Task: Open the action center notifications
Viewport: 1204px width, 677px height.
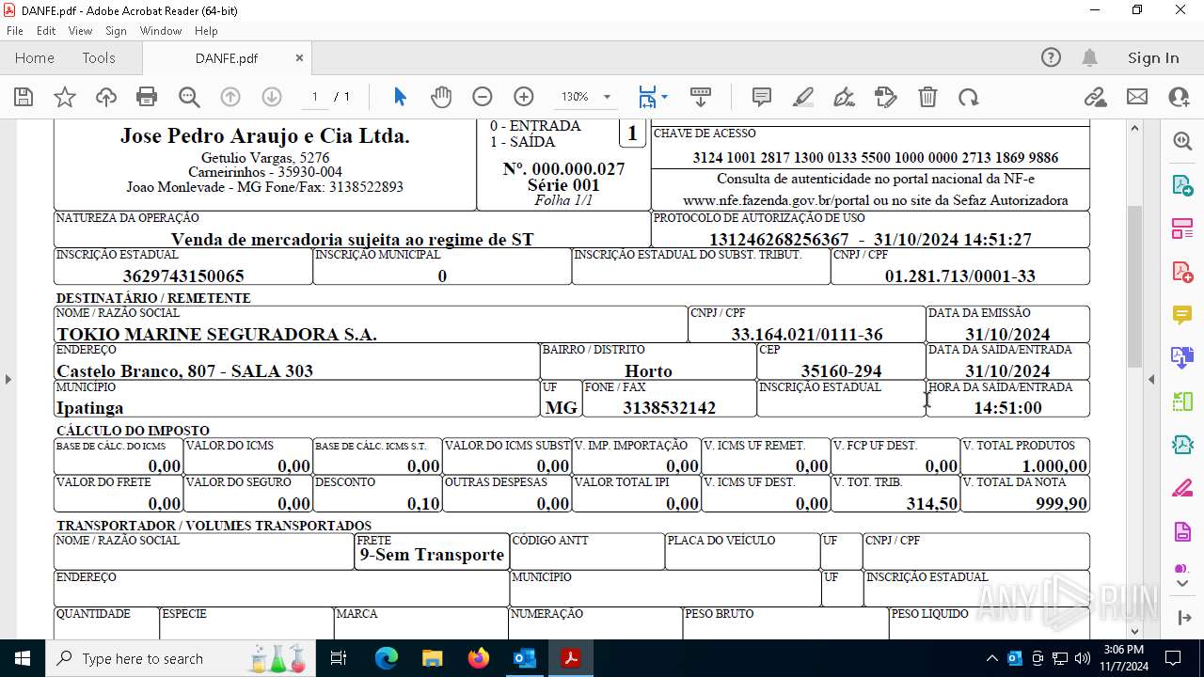Action: click(x=1172, y=658)
